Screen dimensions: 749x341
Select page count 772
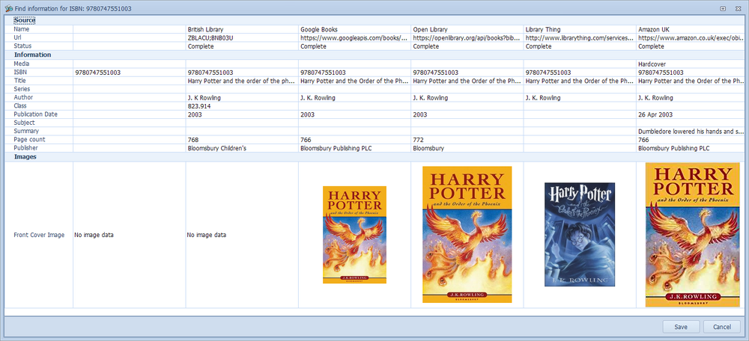pyautogui.click(x=467, y=140)
